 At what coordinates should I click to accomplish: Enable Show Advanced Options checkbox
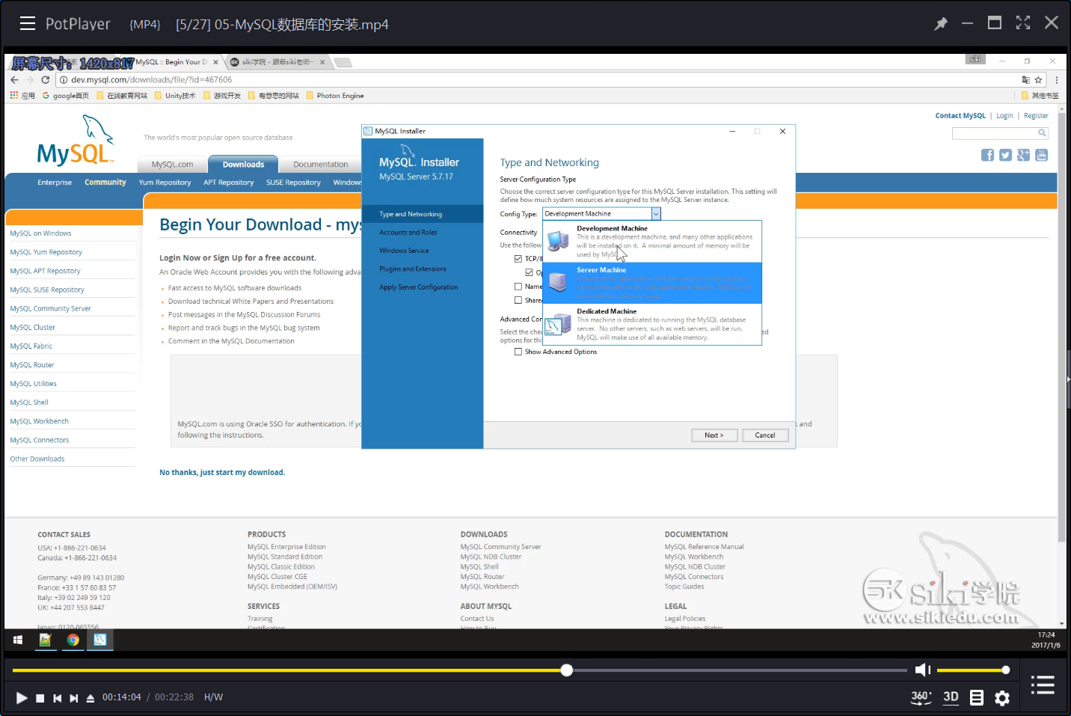point(518,352)
